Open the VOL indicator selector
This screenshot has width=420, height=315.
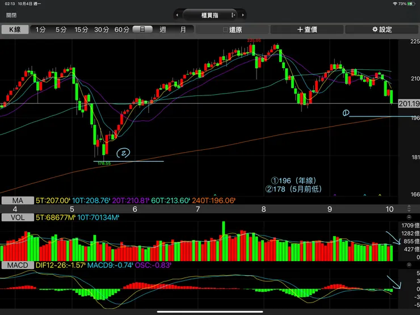tap(18, 217)
